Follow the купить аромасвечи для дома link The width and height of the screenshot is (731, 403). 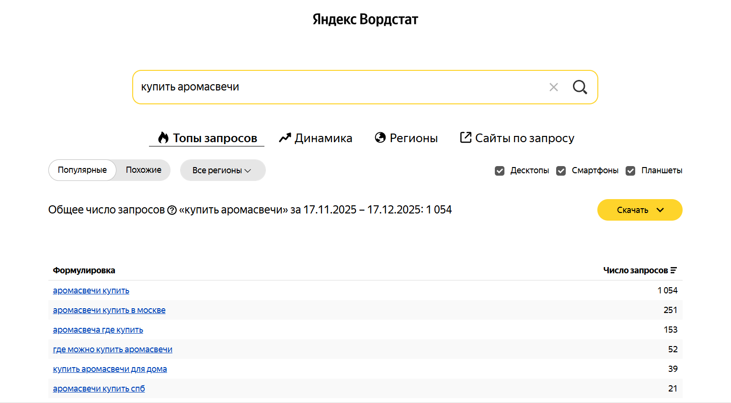pyautogui.click(x=110, y=369)
